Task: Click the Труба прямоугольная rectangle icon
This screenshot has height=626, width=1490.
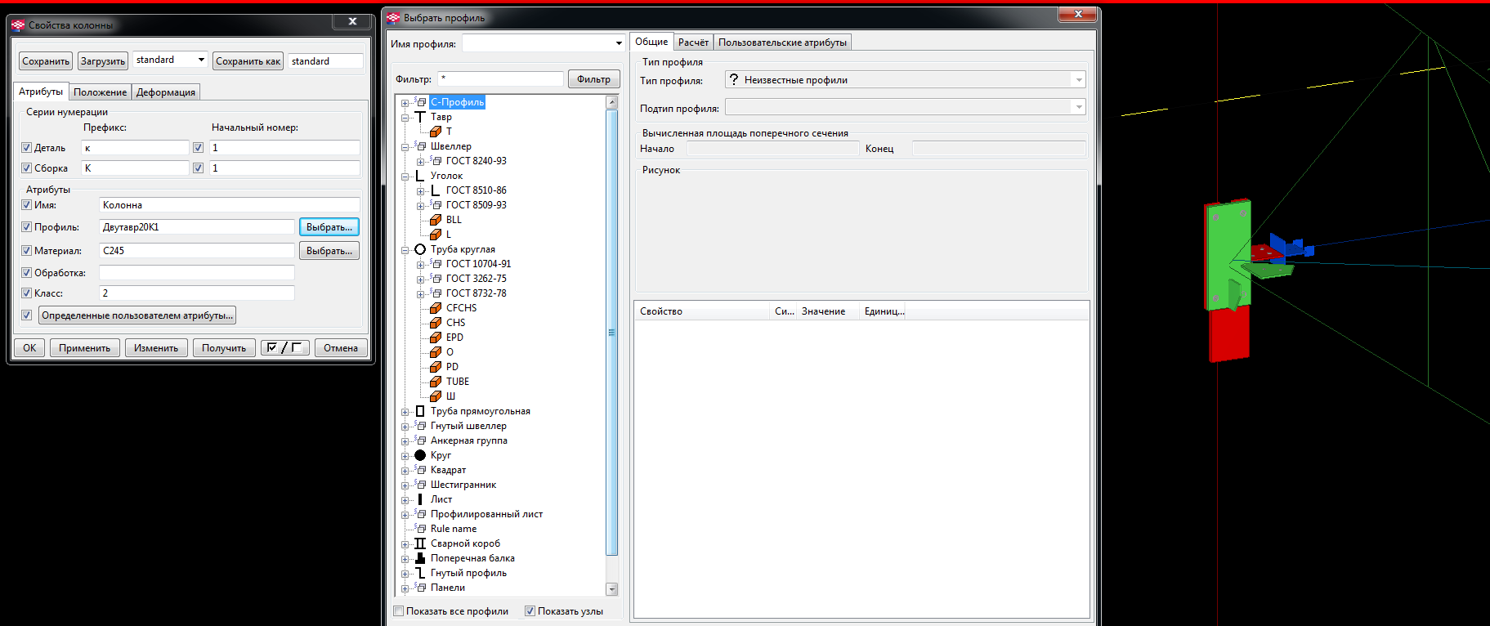Action: click(x=420, y=411)
